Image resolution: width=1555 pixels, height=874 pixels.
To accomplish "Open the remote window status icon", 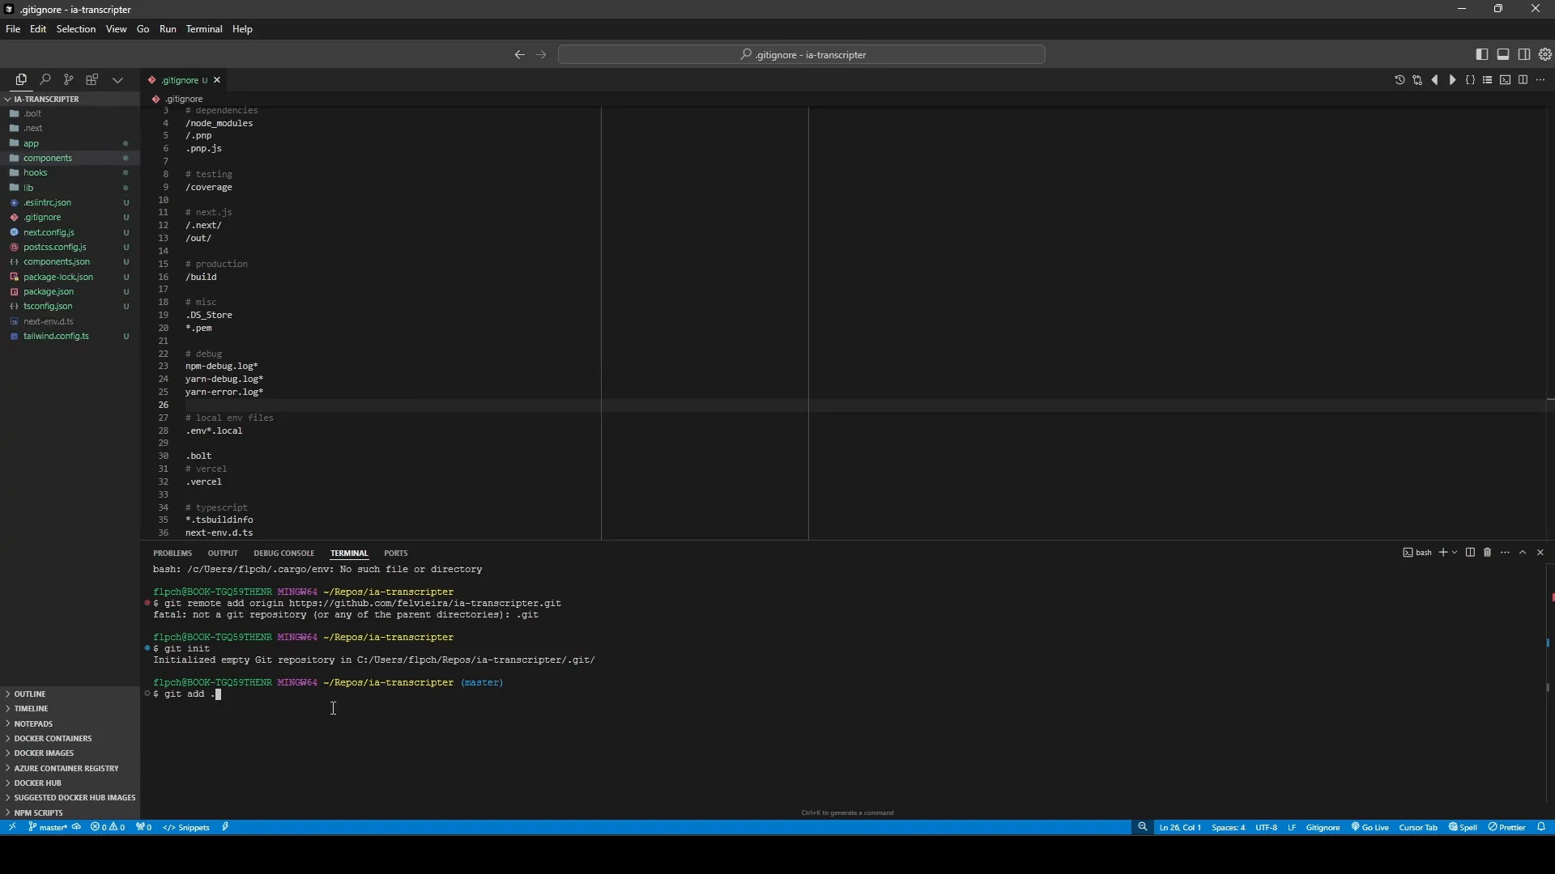I will pyautogui.click(x=12, y=827).
